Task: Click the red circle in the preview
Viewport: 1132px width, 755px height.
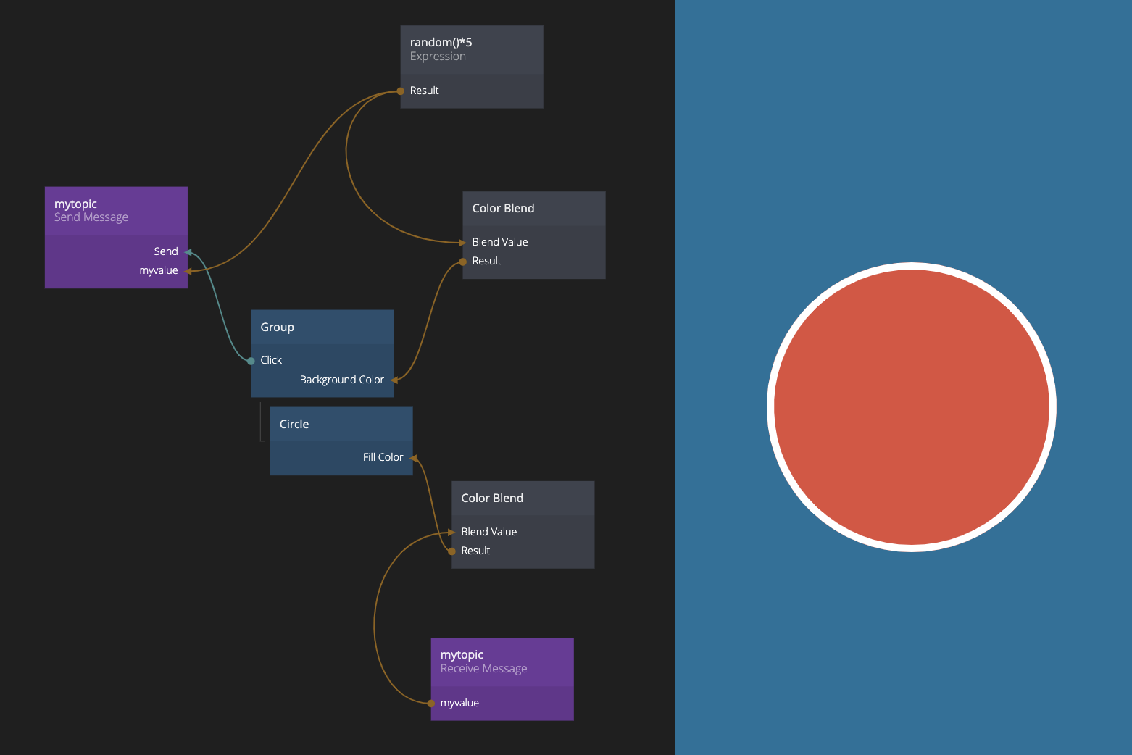Action: 911,407
